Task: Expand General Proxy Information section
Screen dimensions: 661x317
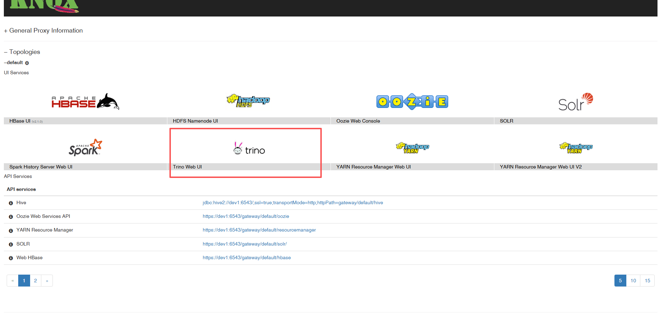Action: click(43, 31)
